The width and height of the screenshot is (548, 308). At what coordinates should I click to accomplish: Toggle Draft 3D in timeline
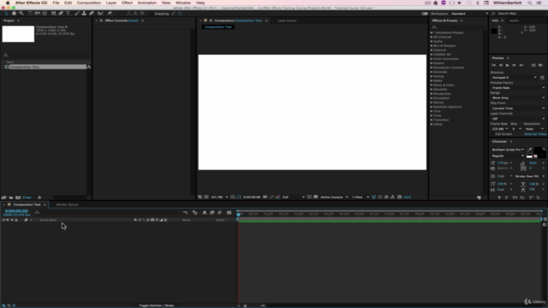pyautogui.click(x=195, y=213)
